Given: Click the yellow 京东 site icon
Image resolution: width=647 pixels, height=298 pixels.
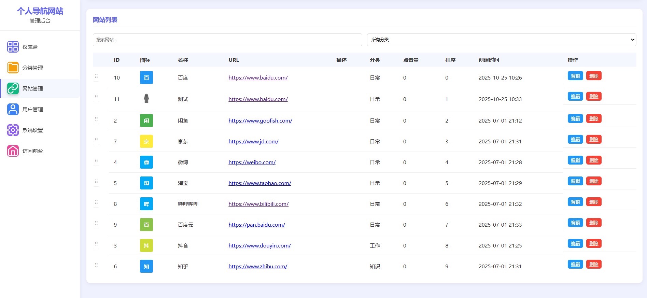Looking at the screenshot, I should (x=146, y=141).
